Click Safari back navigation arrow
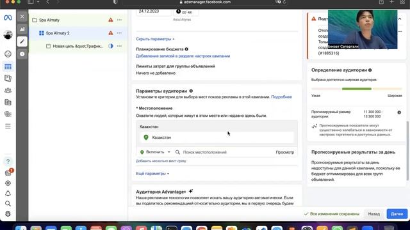 (x=47, y=2)
